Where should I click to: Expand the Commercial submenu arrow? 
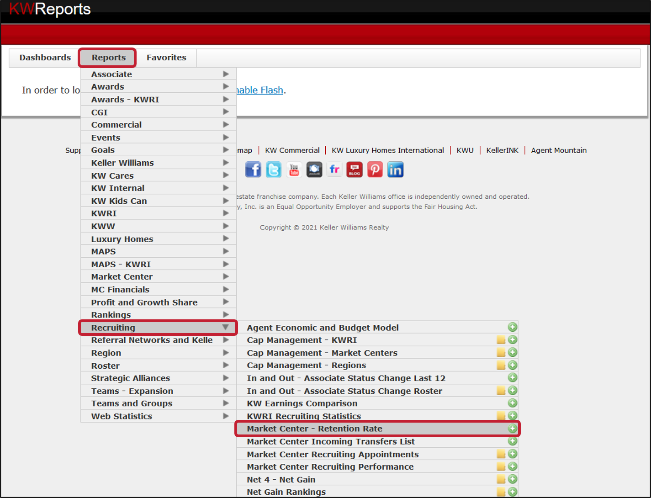click(226, 124)
